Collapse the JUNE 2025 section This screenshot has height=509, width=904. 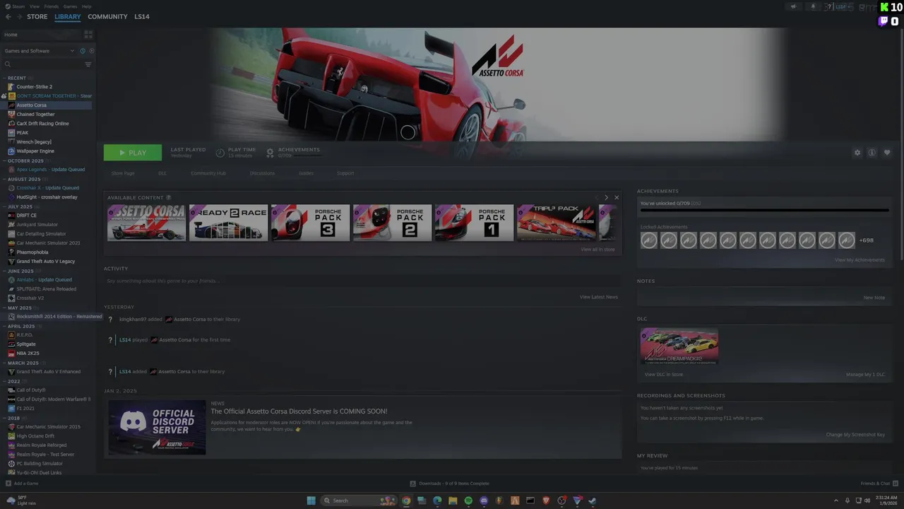click(4, 271)
